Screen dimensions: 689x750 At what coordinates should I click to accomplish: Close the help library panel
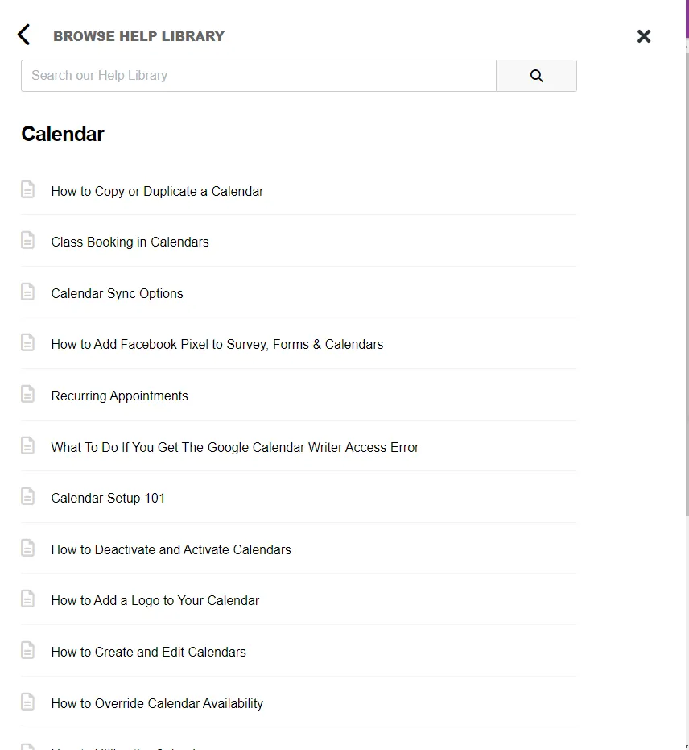(x=644, y=36)
